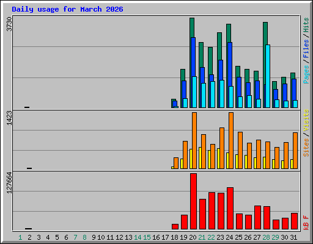Screen dimensions: 313x244
Task: Click day 16 on the x-axis
Action: tap(156, 237)
